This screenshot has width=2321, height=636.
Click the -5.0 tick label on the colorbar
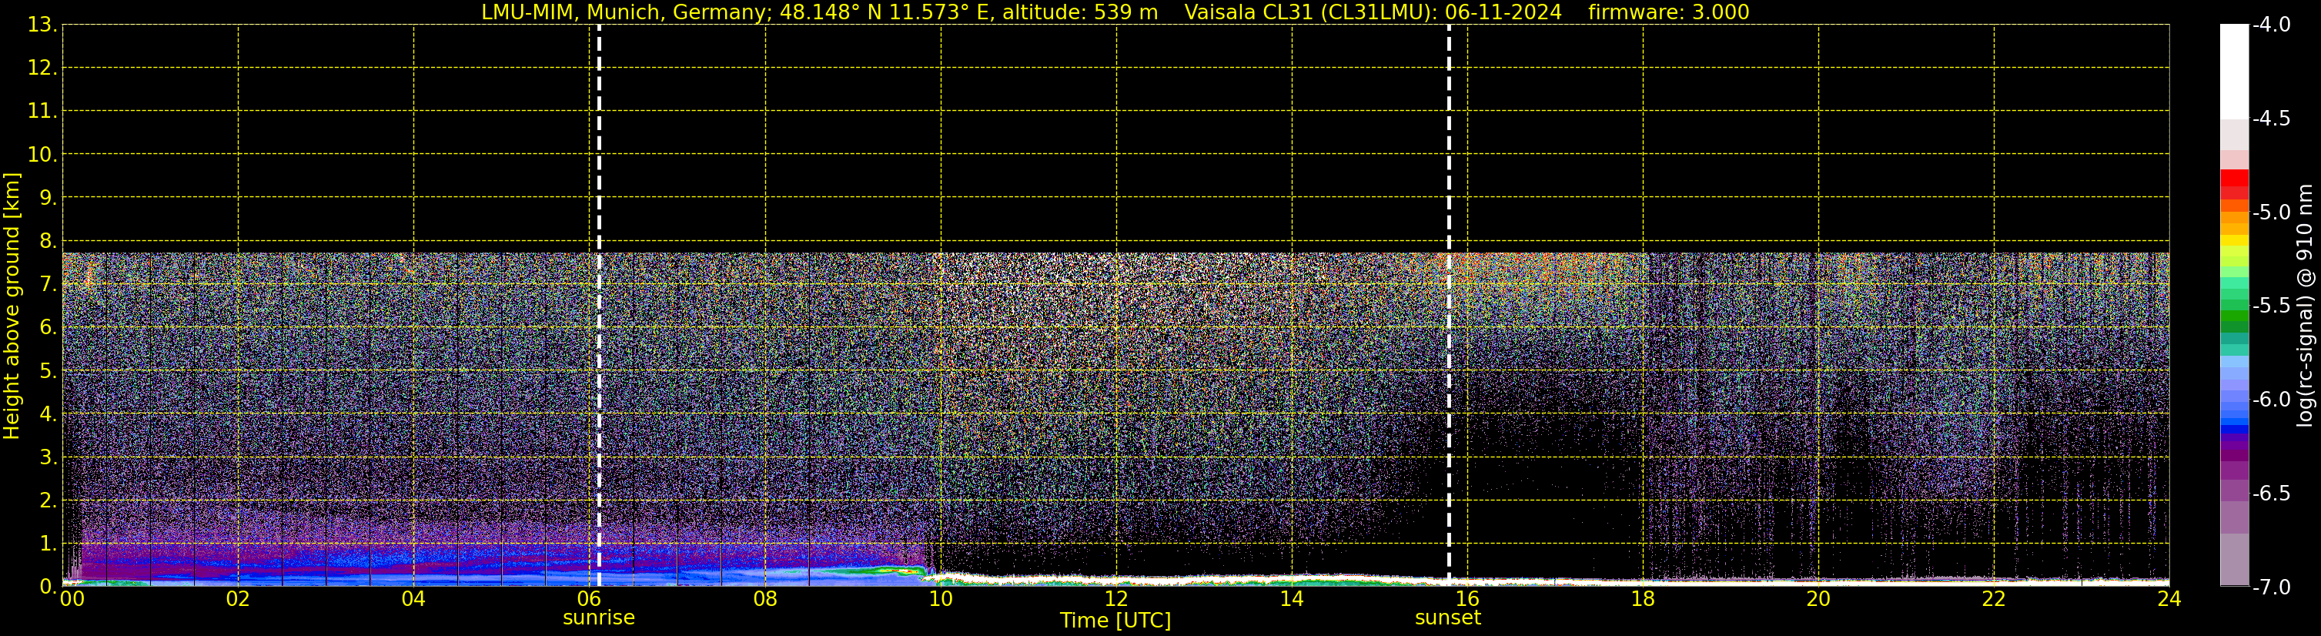pyautogui.click(x=2270, y=213)
